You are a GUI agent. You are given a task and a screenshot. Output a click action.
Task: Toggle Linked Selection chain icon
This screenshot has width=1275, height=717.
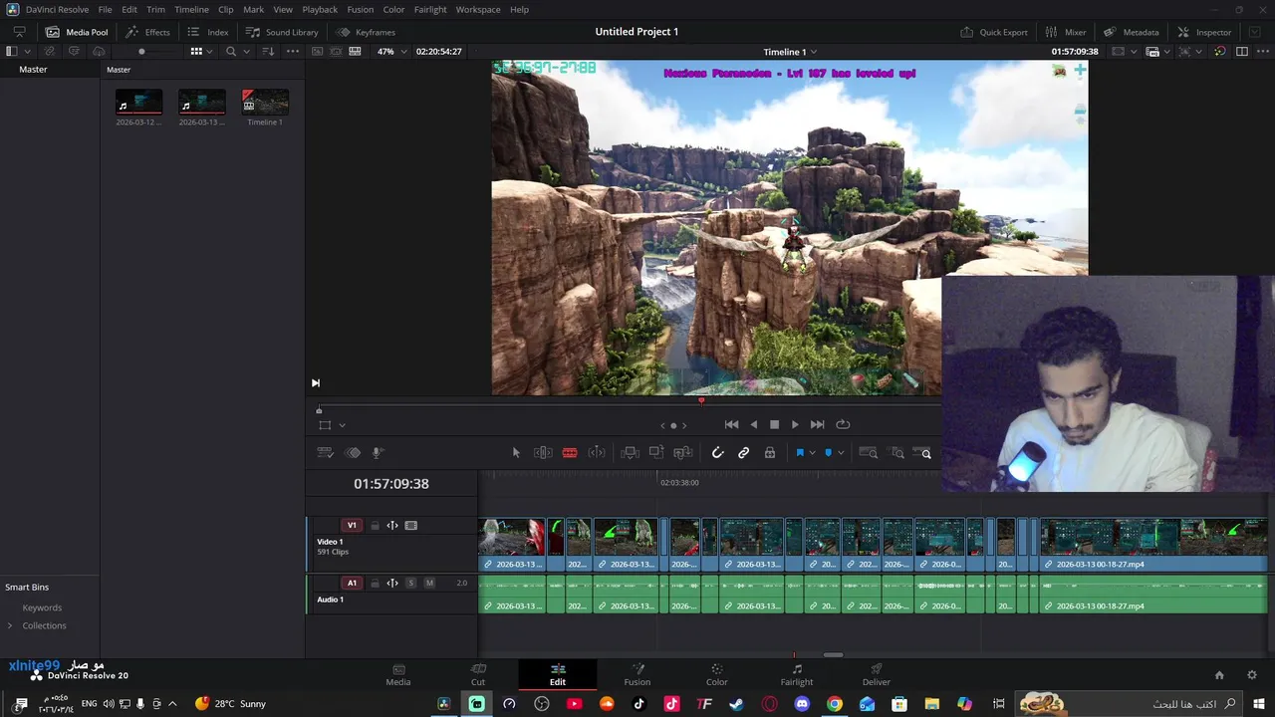743,452
